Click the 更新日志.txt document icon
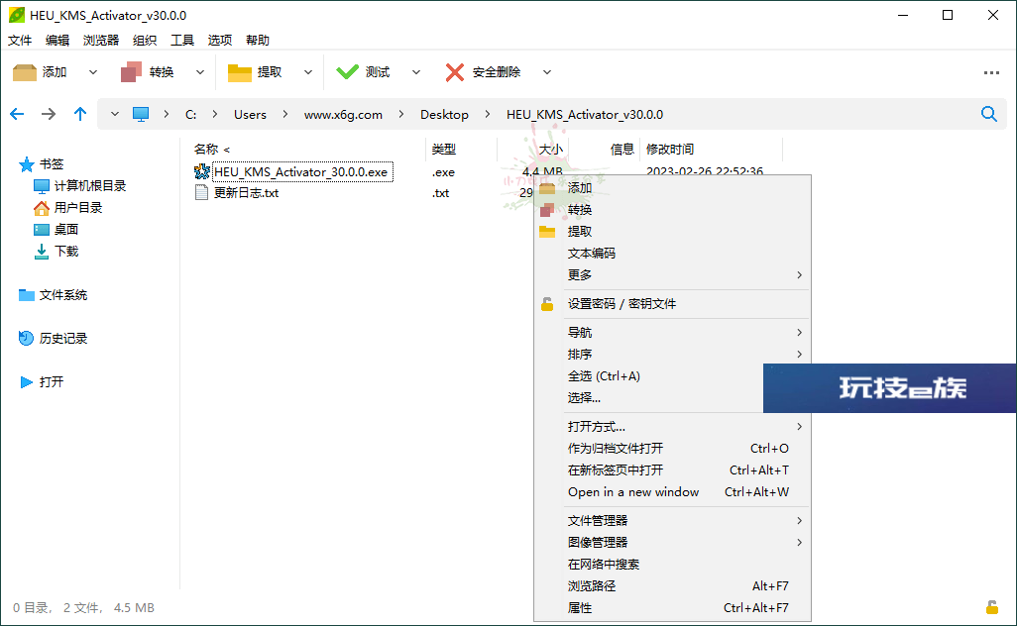Image resolution: width=1017 pixels, height=626 pixels. tap(201, 192)
